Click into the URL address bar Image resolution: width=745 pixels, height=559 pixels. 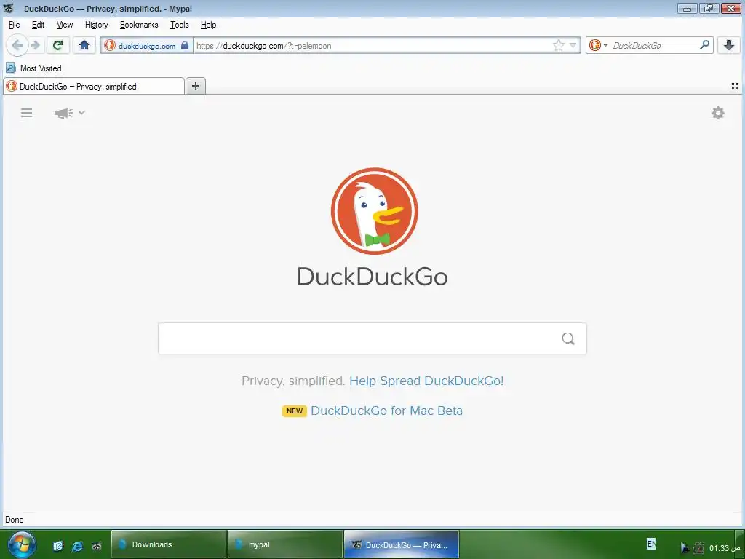(x=373, y=46)
